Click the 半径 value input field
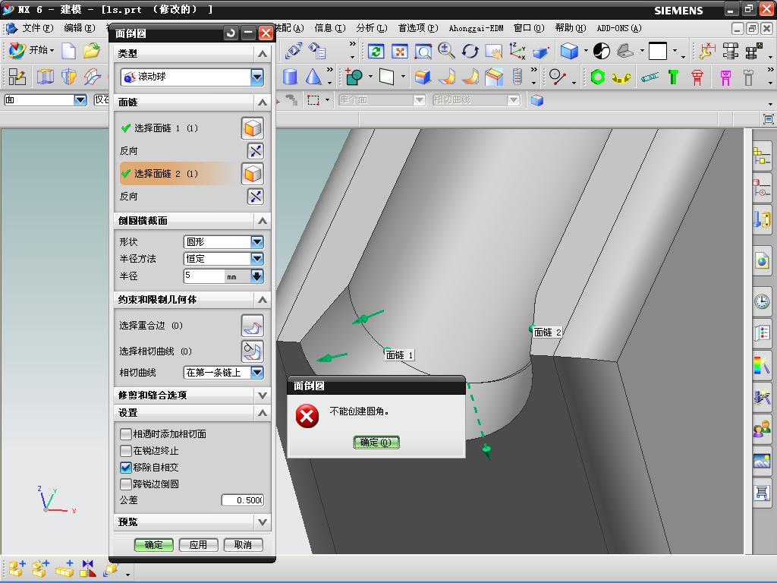The width and height of the screenshot is (777, 583). (204, 276)
